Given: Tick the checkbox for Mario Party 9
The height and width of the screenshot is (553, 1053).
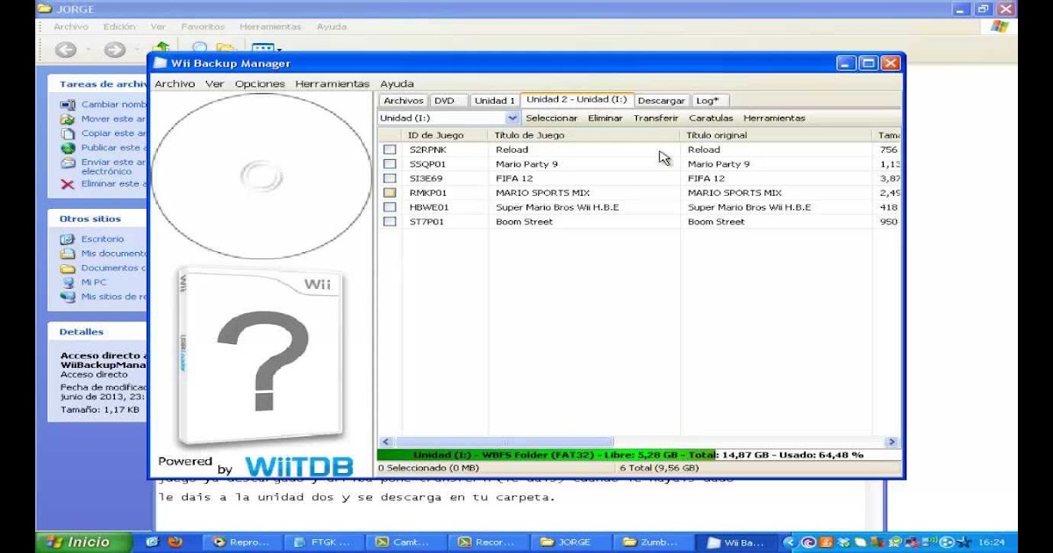Looking at the screenshot, I should 390,164.
